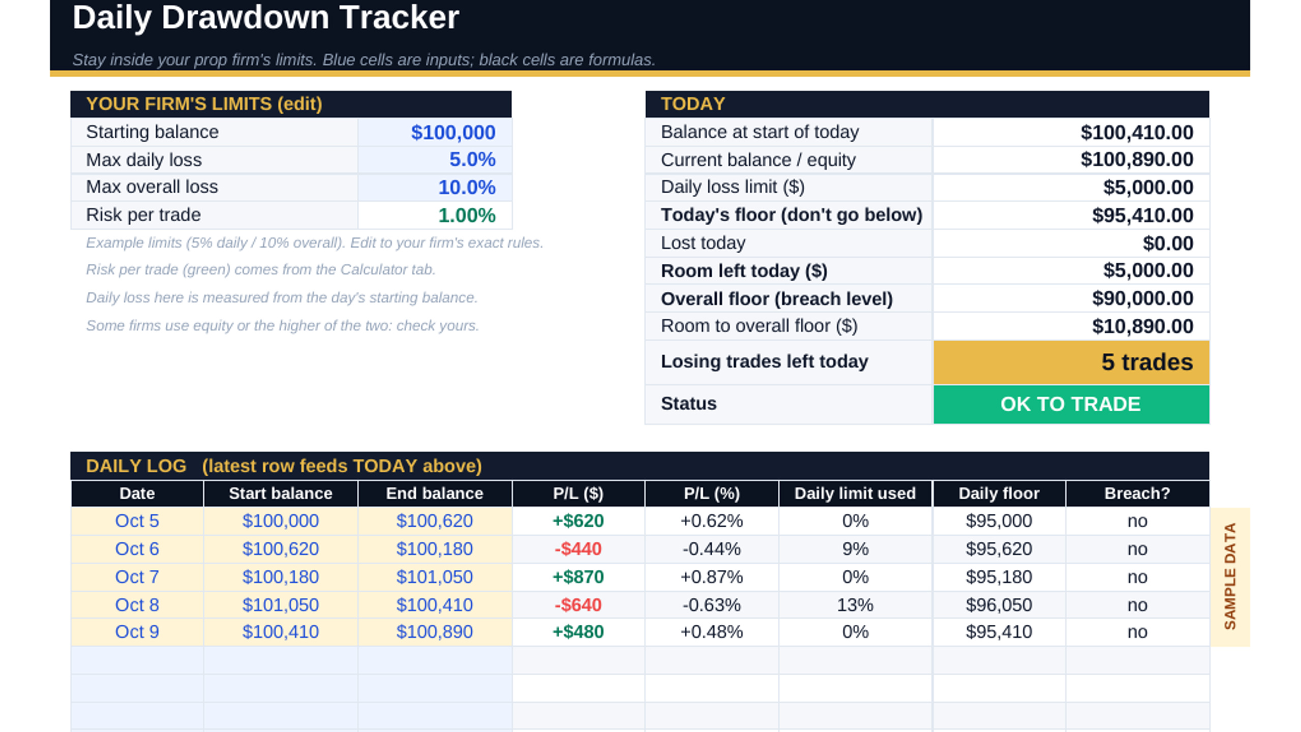This screenshot has height=732, width=1301.
Task: Click the TODAY section header
Action: [927, 104]
